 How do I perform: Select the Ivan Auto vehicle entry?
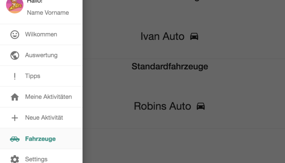point(184,36)
